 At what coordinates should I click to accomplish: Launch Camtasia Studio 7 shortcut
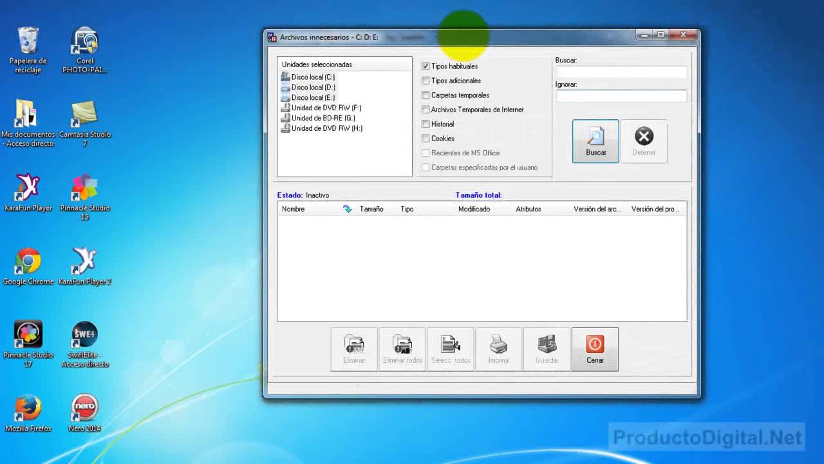pos(84,124)
